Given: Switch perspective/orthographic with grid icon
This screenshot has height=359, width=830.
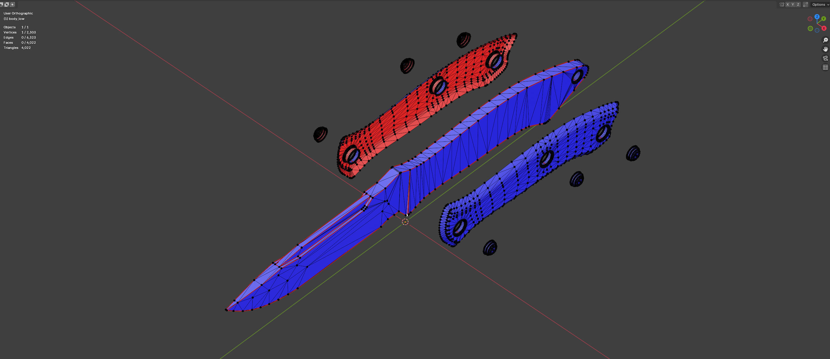Looking at the screenshot, I should [x=825, y=67].
